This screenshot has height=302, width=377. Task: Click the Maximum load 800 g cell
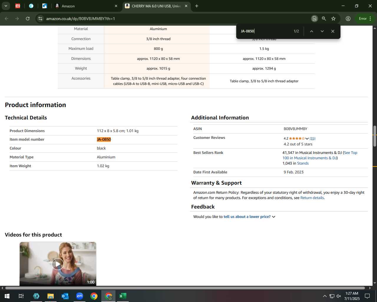coord(158,49)
